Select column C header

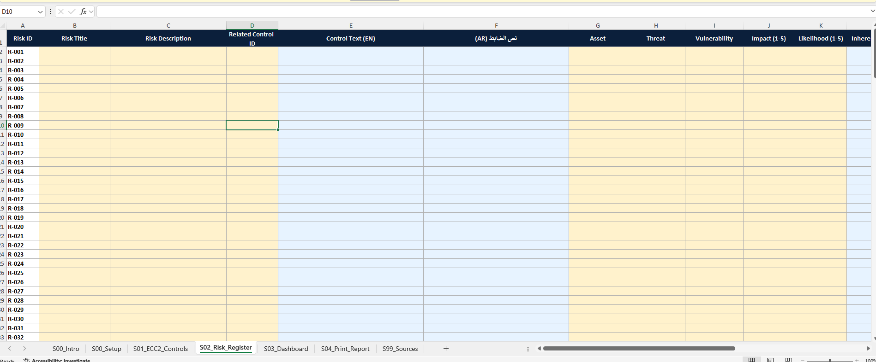click(x=168, y=26)
